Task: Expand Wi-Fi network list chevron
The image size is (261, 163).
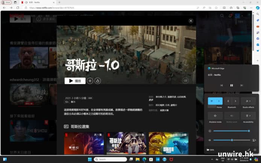Action: point(219,101)
